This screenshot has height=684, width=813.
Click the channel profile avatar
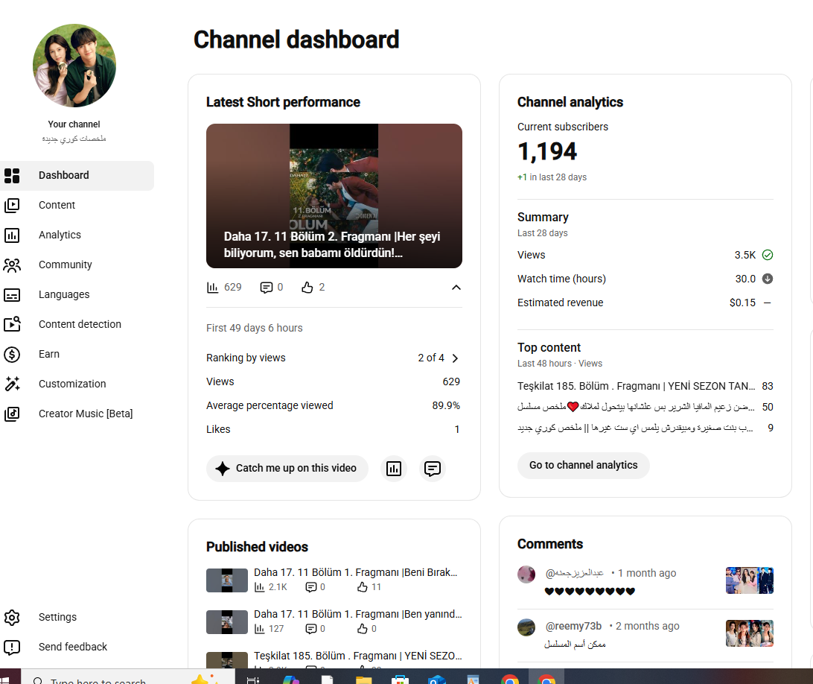(x=74, y=66)
